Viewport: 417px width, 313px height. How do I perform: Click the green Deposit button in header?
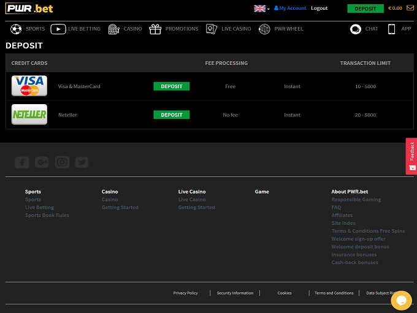[x=365, y=9]
